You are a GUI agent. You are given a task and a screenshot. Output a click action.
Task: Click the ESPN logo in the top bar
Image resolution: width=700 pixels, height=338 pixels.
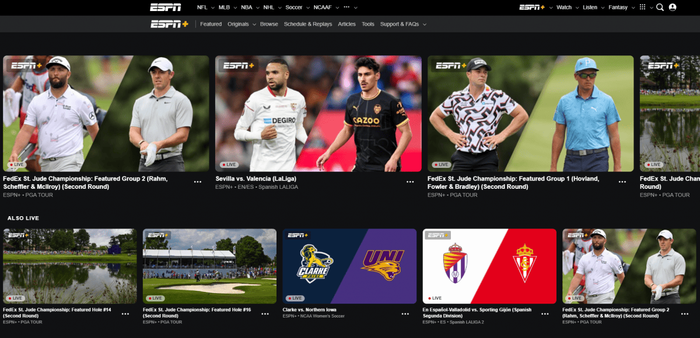[x=166, y=7]
